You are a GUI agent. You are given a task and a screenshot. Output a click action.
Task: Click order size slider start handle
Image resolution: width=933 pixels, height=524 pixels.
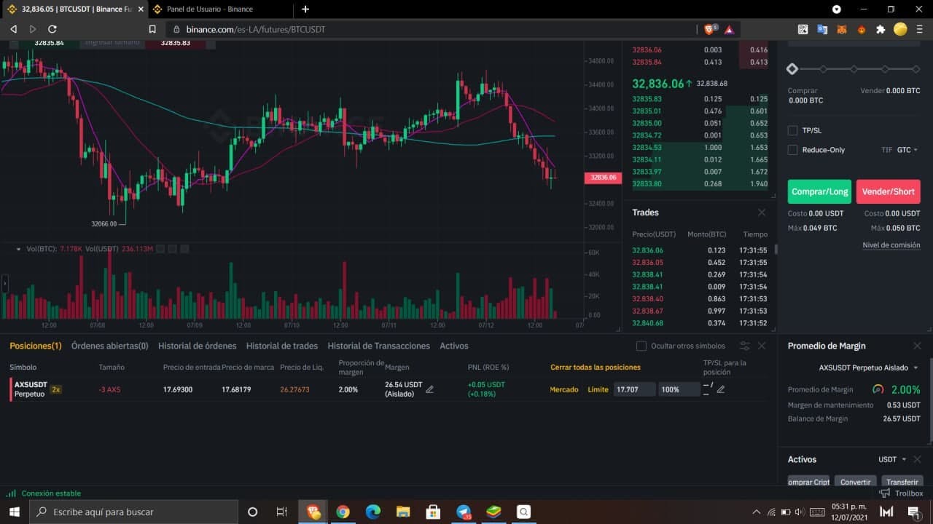click(x=792, y=69)
